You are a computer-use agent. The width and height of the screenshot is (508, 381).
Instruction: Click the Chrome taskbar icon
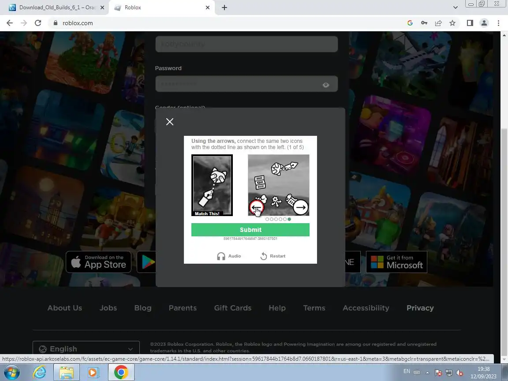tap(121, 372)
